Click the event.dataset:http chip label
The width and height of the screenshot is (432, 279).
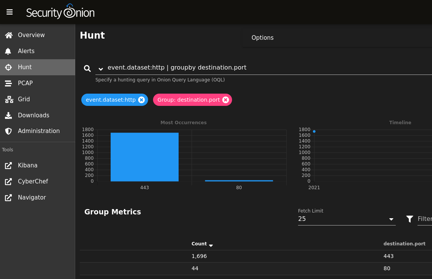coord(111,100)
